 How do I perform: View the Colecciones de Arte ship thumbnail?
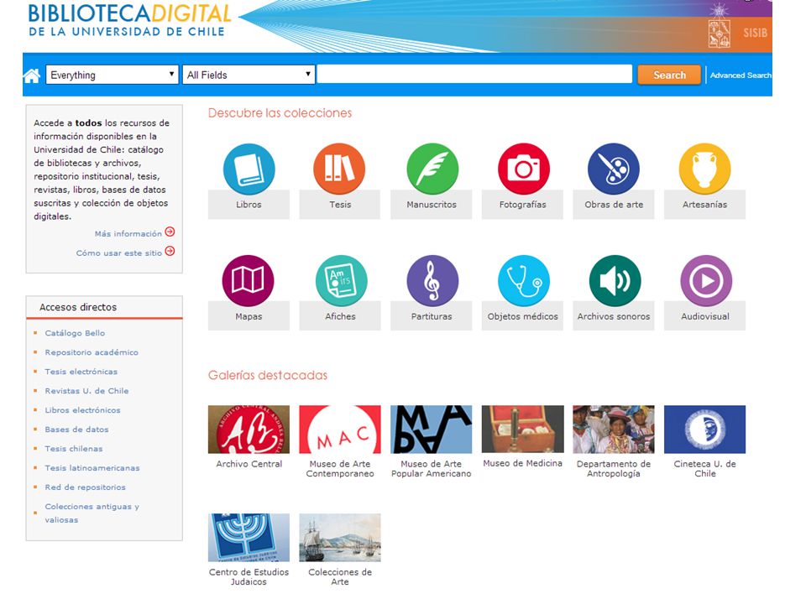[340, 538]
